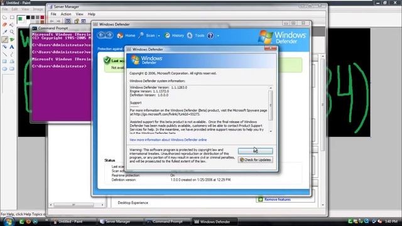Select the Polygon shape tool in Paint
The image size is (402, 226).
pyautogui.click(x=12, y=62)
